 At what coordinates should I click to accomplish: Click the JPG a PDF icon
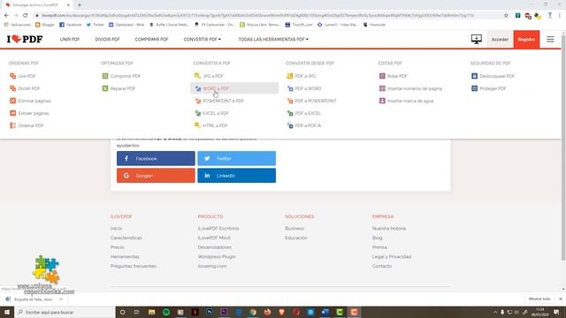(197, 76)
